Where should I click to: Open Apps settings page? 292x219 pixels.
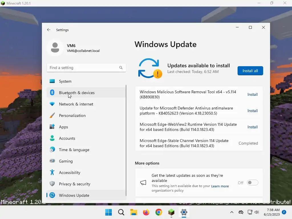click(x=86, y=127)
